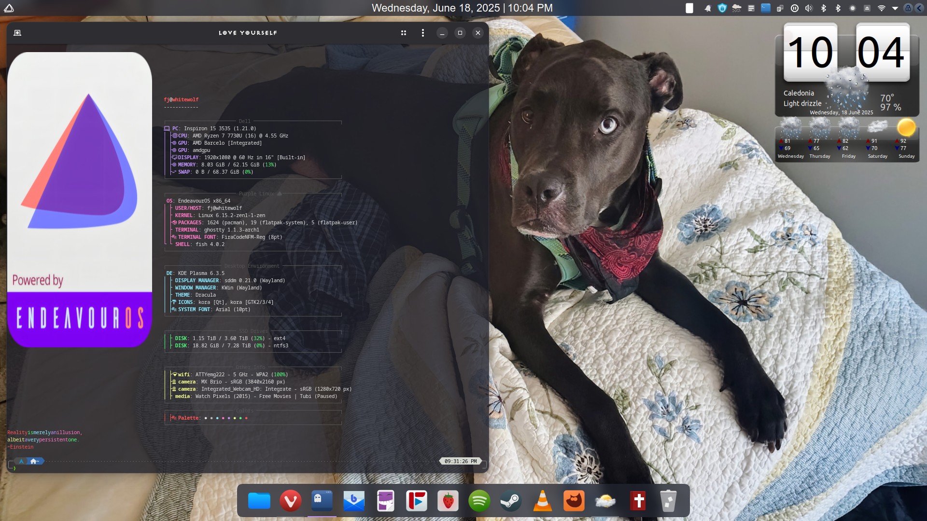Toggle the screen lock icon in panel

pos(908,8)
